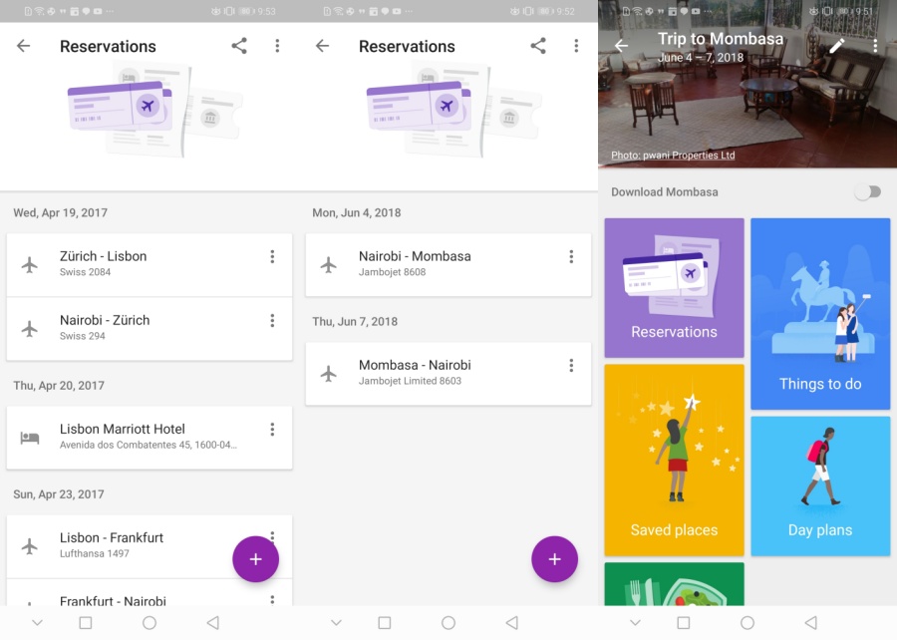Open the Reservations tile
Screen dimensions: 897x640
[x=674, y=287]
